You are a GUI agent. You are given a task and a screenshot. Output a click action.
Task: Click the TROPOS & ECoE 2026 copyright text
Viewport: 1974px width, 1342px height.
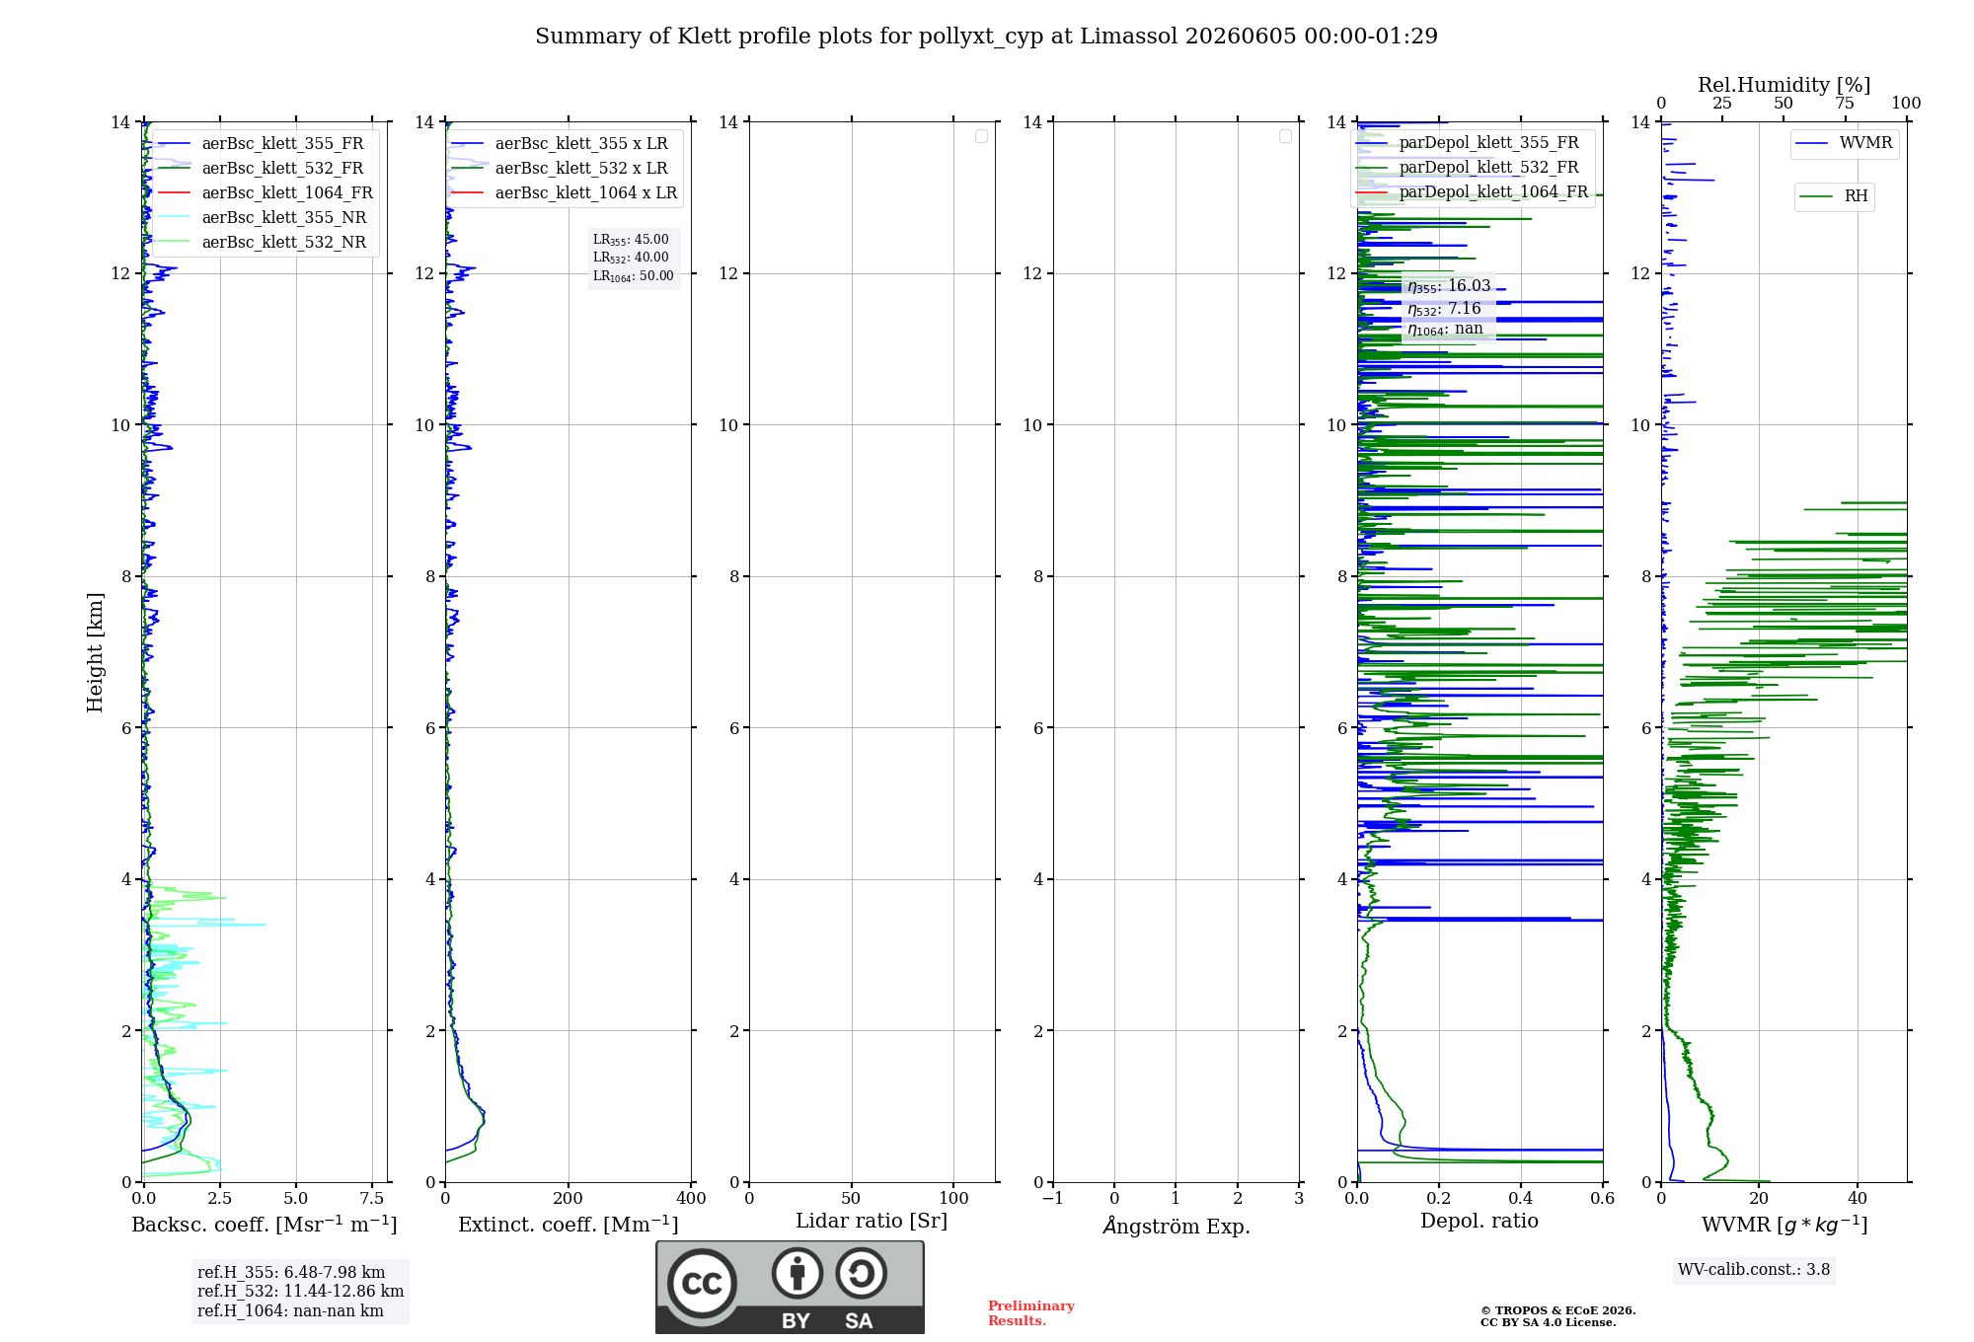tap(1558, 1310)
